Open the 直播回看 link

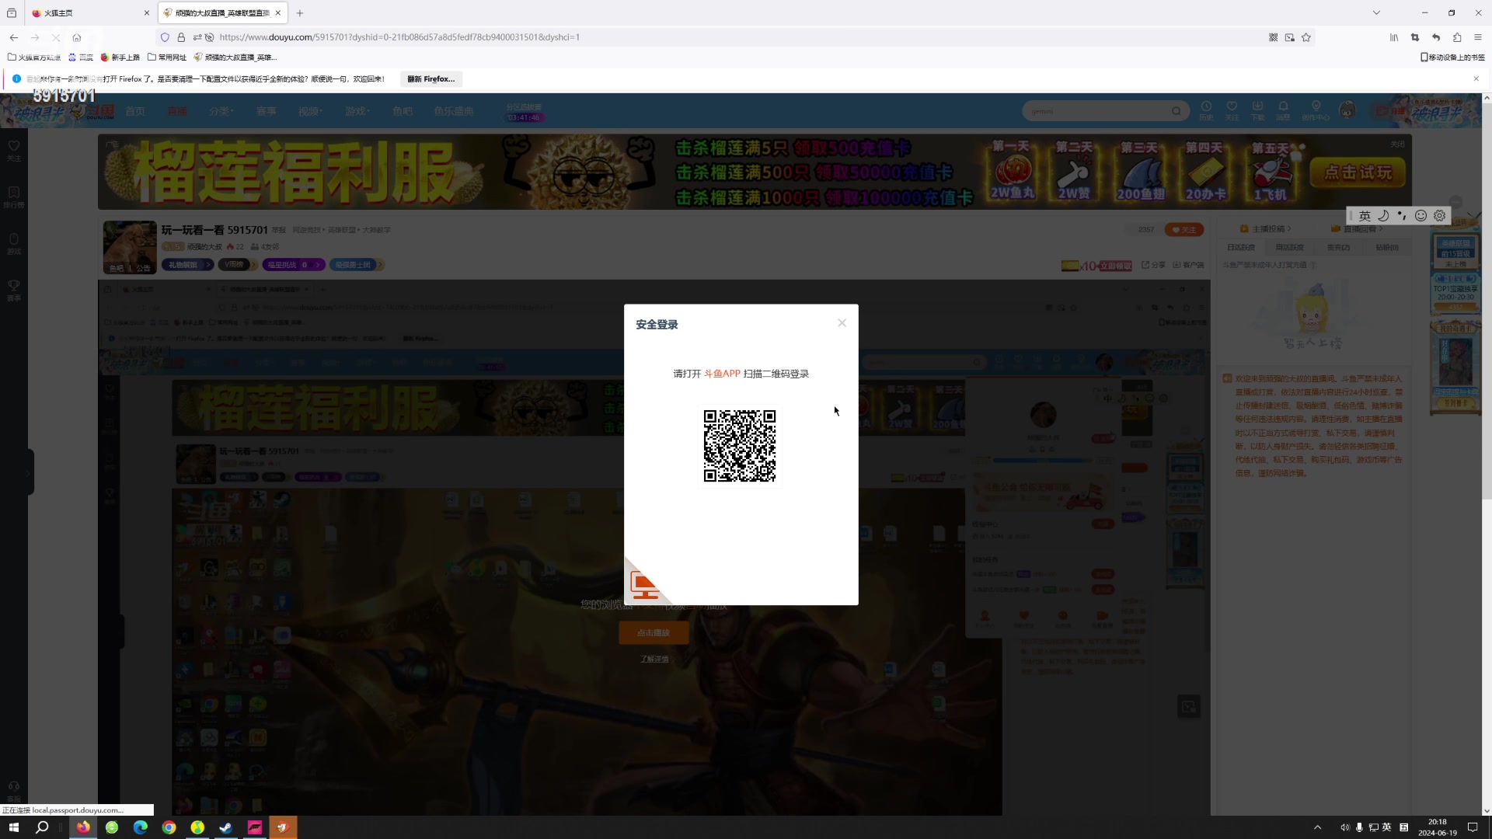coord(1357,229)
